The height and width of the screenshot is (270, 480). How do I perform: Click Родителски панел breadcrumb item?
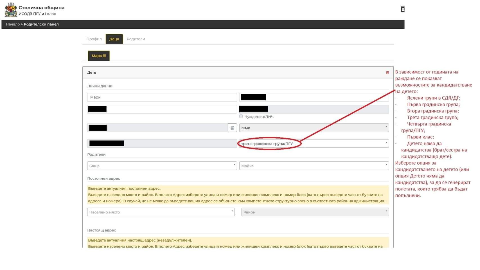pyautogui.click(x=41, y=24)
